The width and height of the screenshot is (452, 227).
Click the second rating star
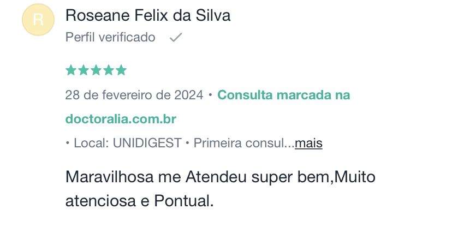[x=84, y=70]
